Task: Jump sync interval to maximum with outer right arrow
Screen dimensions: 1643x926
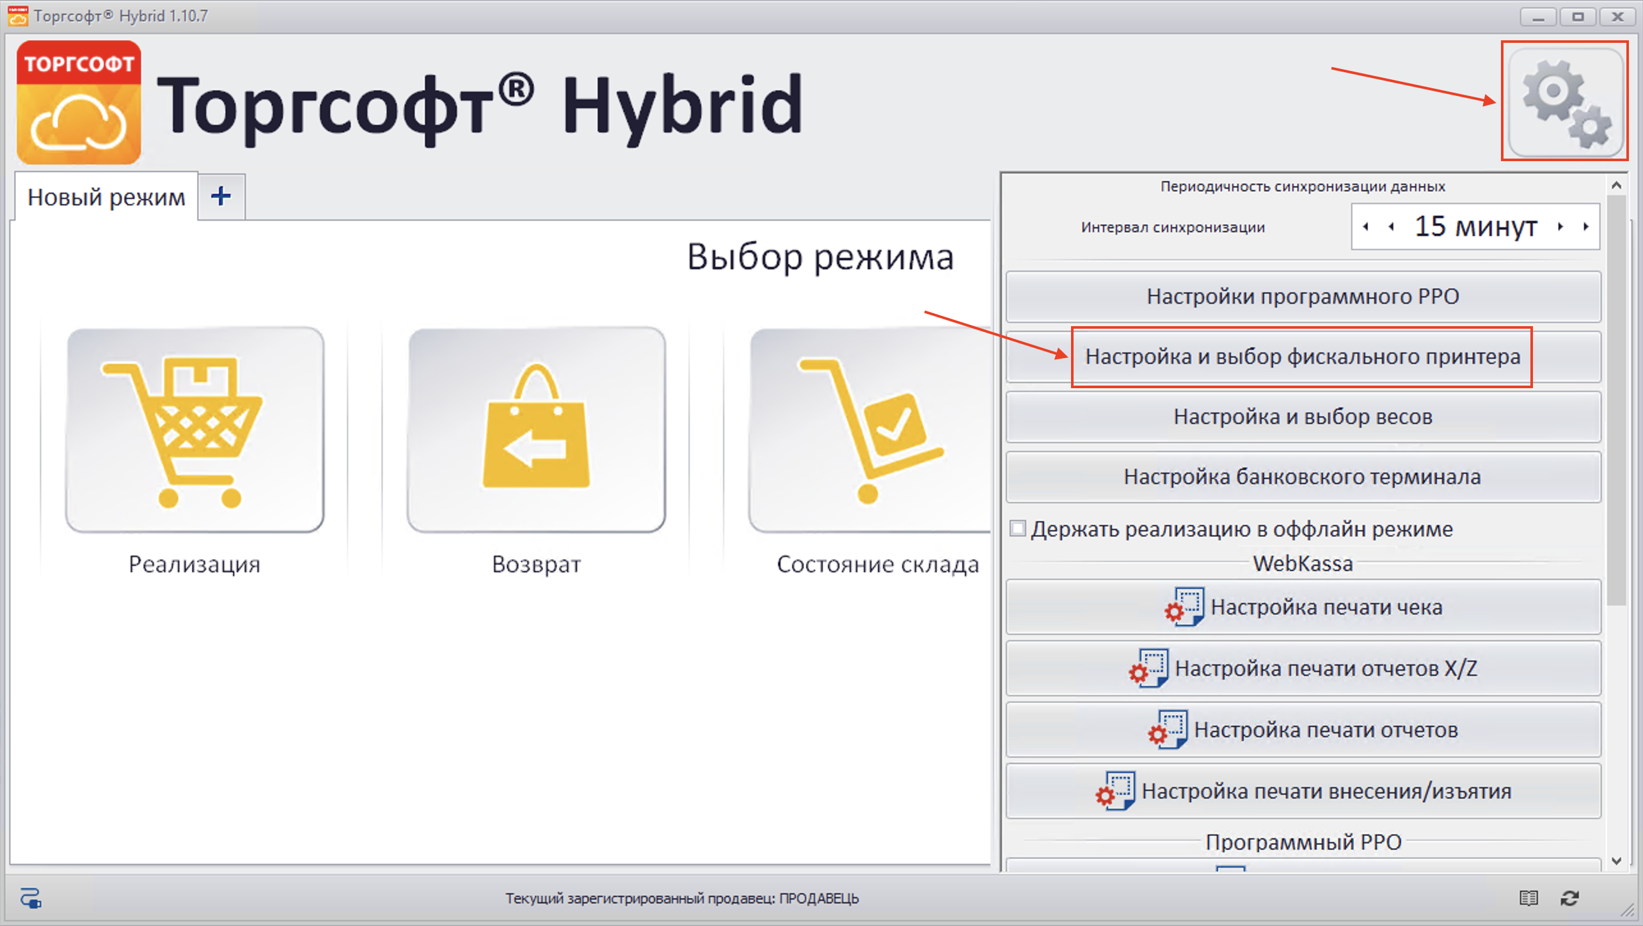Action: [x=1585, y=226]
